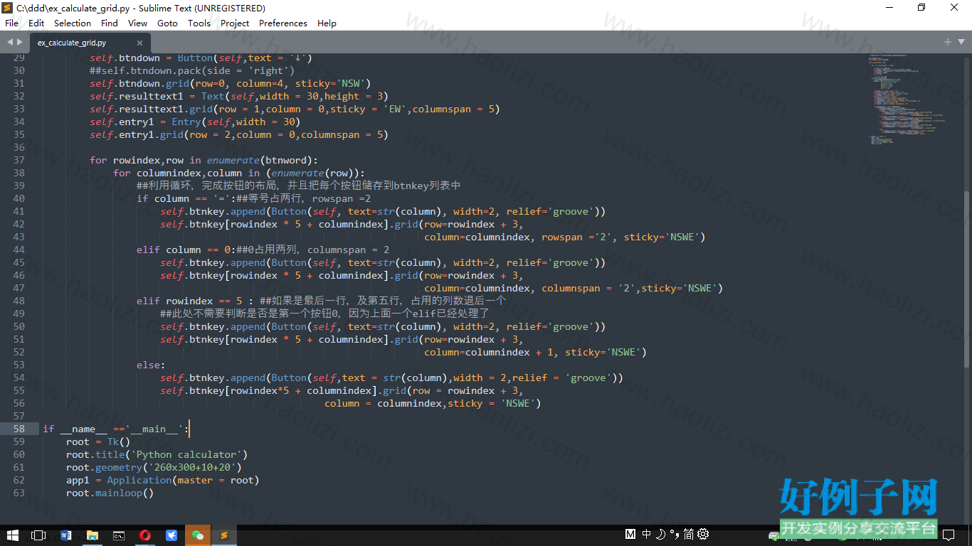972x546 pixels.
Task: Add new tab with plus icon
Action: click(947, 42)
